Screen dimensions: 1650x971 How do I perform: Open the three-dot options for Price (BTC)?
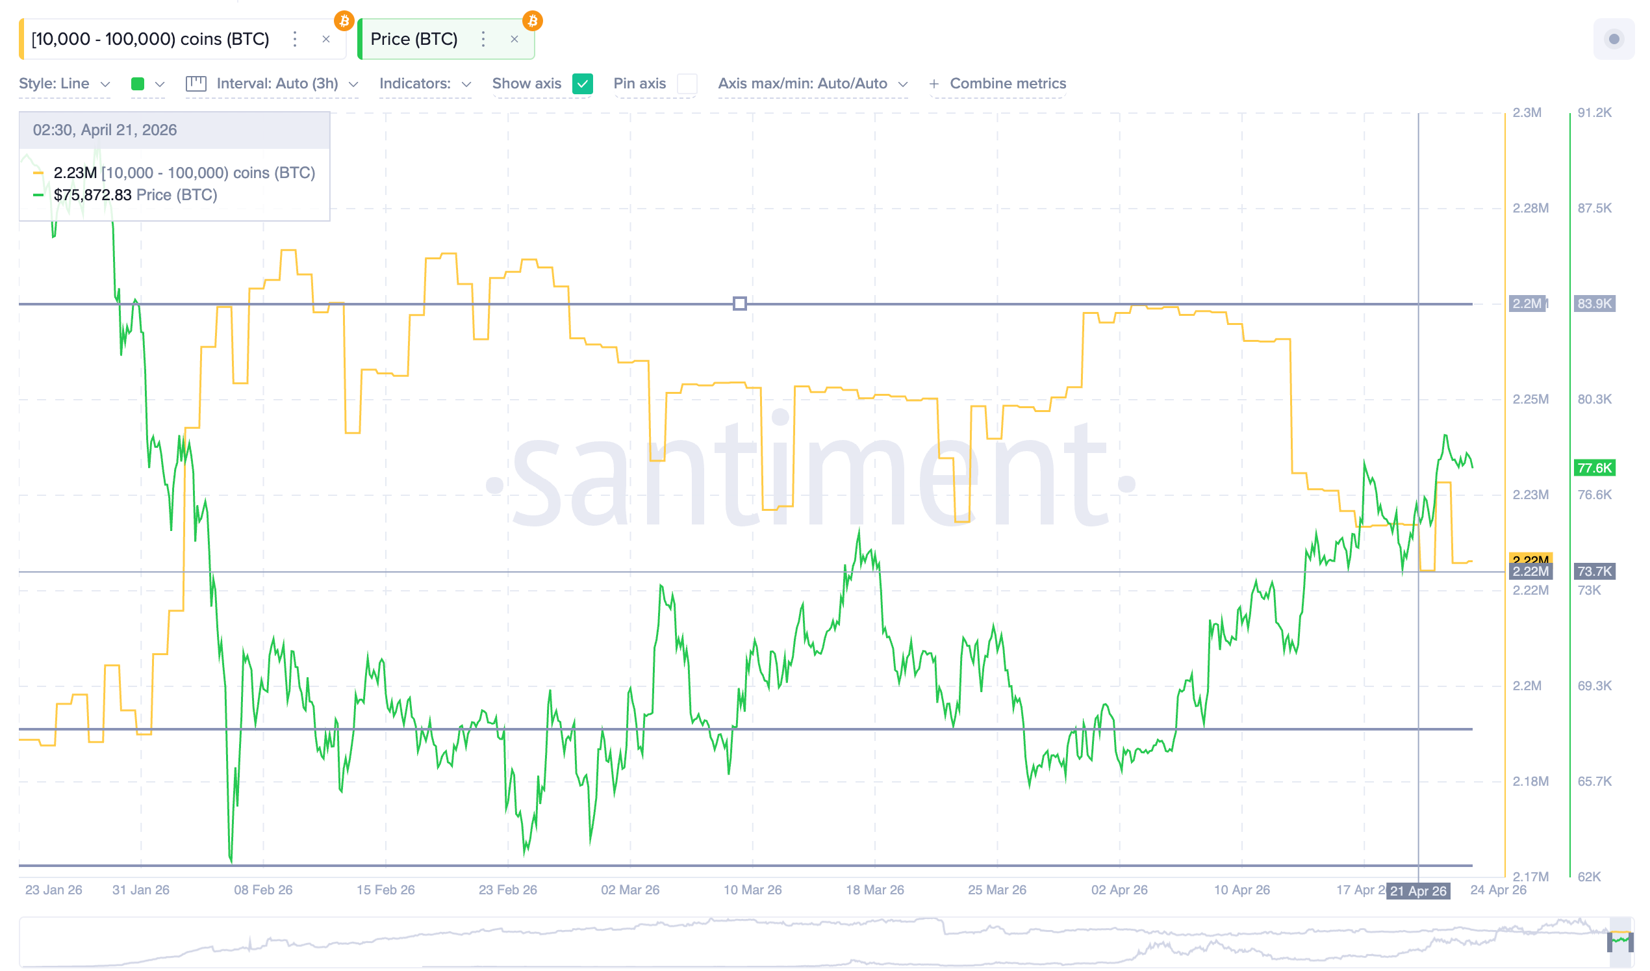point(483,39)
